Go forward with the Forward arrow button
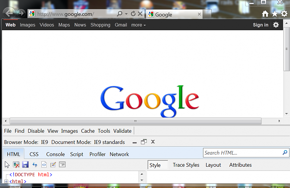 click(x=21, y=13)
